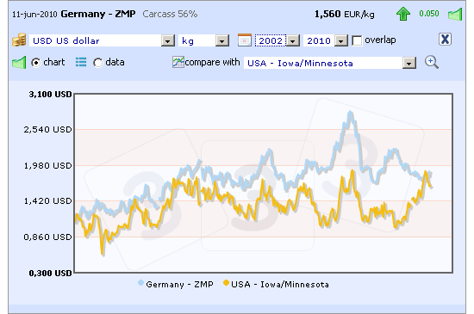The width and height of the screenshot is (474, 314).
Task: Click the 1,560 EUR/kg price value
Action: click(345, 14)
